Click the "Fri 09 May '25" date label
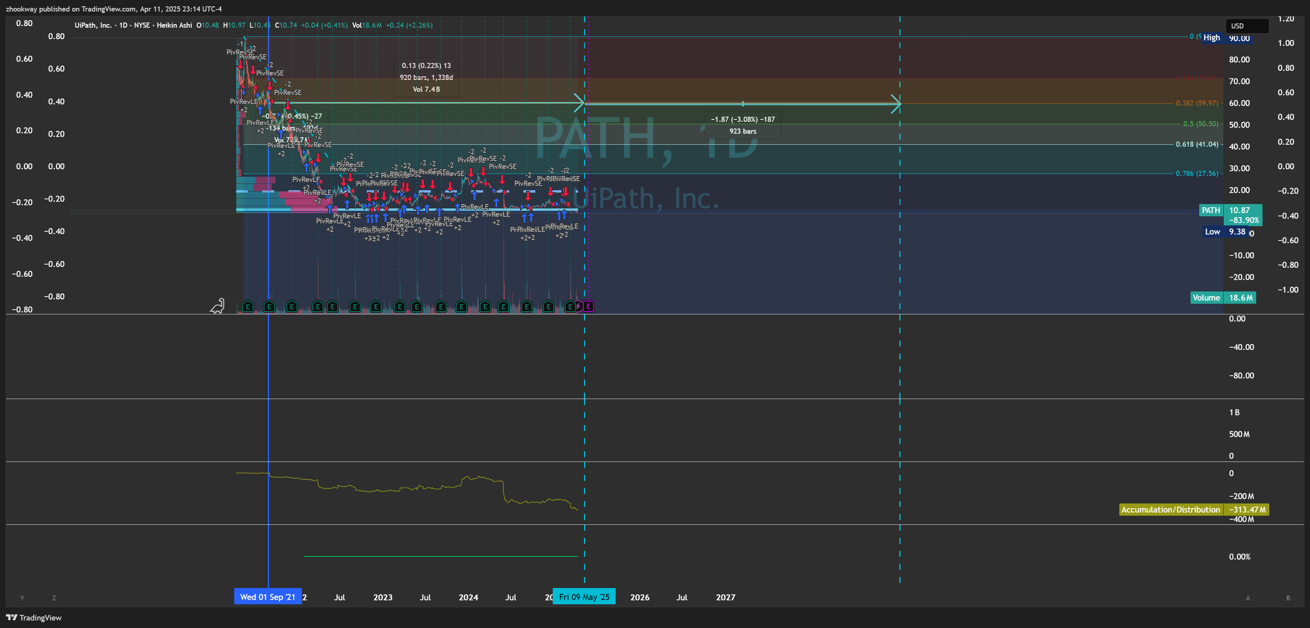The width and height of the screenshot is (1310, 628). tap(584, 596)
